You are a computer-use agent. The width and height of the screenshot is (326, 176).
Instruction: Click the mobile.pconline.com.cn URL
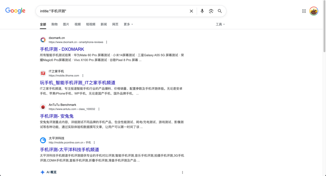point(70,143)
